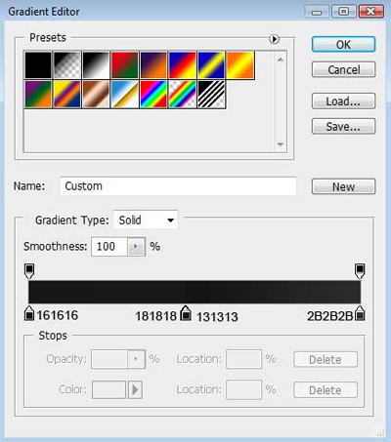This screenshot has width=391, height=442.
Task: Select the right opacity stop above gradient
Action: coord(360,271)
